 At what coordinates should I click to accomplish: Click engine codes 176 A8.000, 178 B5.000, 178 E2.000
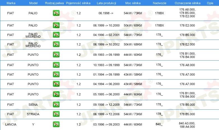(187, 13)
